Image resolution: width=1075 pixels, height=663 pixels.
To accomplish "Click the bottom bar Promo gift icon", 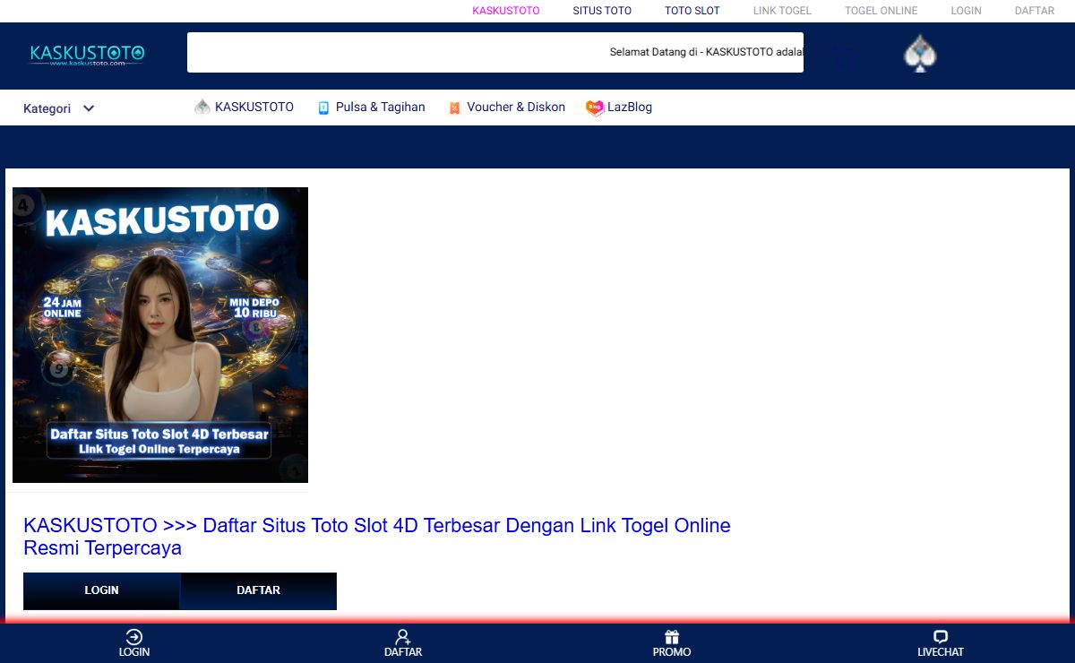I will tap(672, 637).
